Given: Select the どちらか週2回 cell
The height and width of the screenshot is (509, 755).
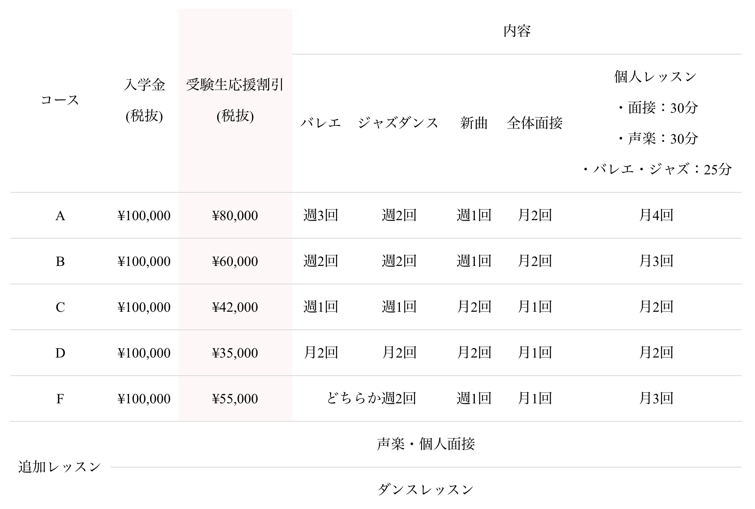Looking at the screenshot, I should pyautogui.click(x=371, y=398).
